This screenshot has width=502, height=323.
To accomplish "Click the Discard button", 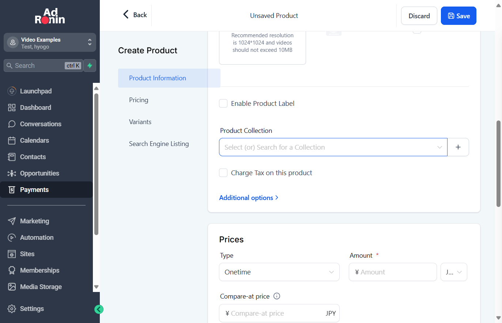I will tap(419, 16).
